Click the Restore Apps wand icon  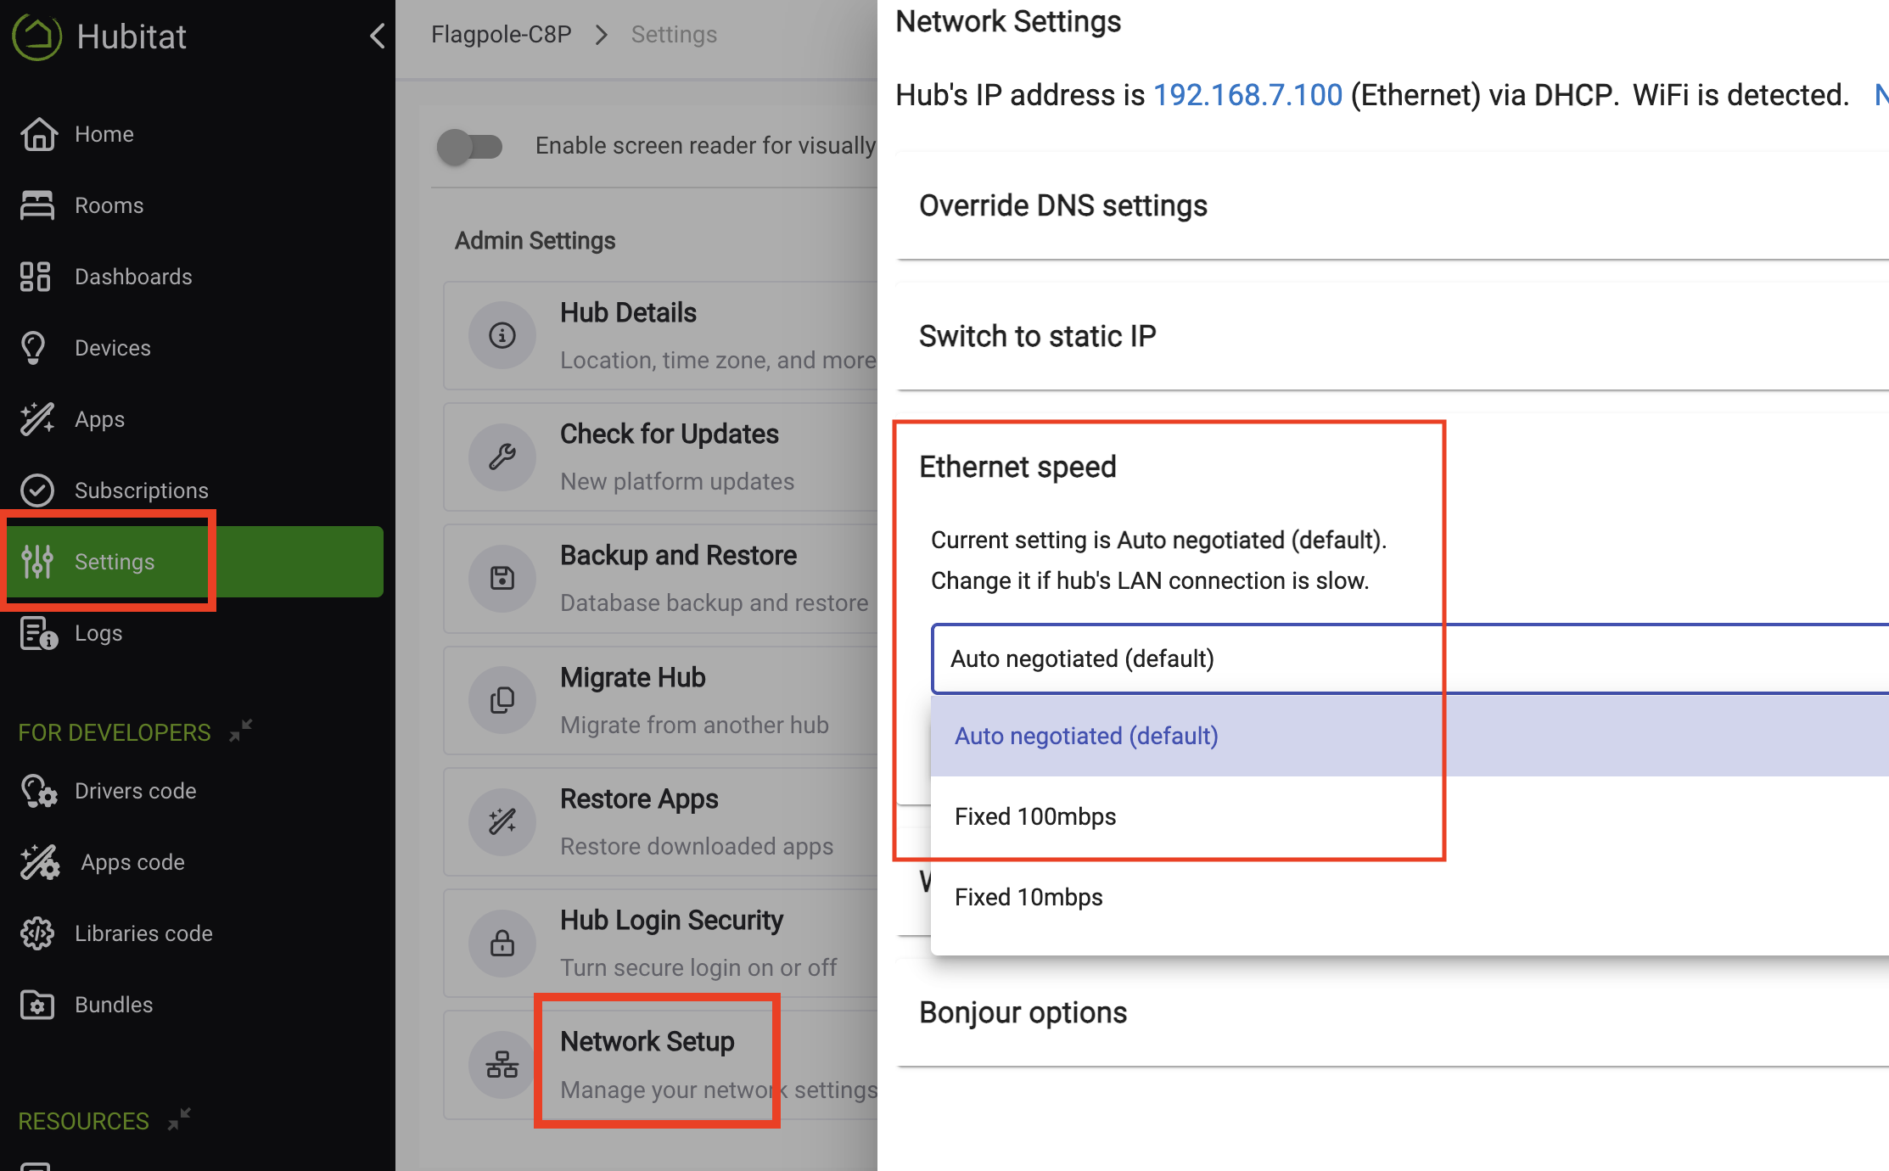pyautogui.click(x=502, y=822)
